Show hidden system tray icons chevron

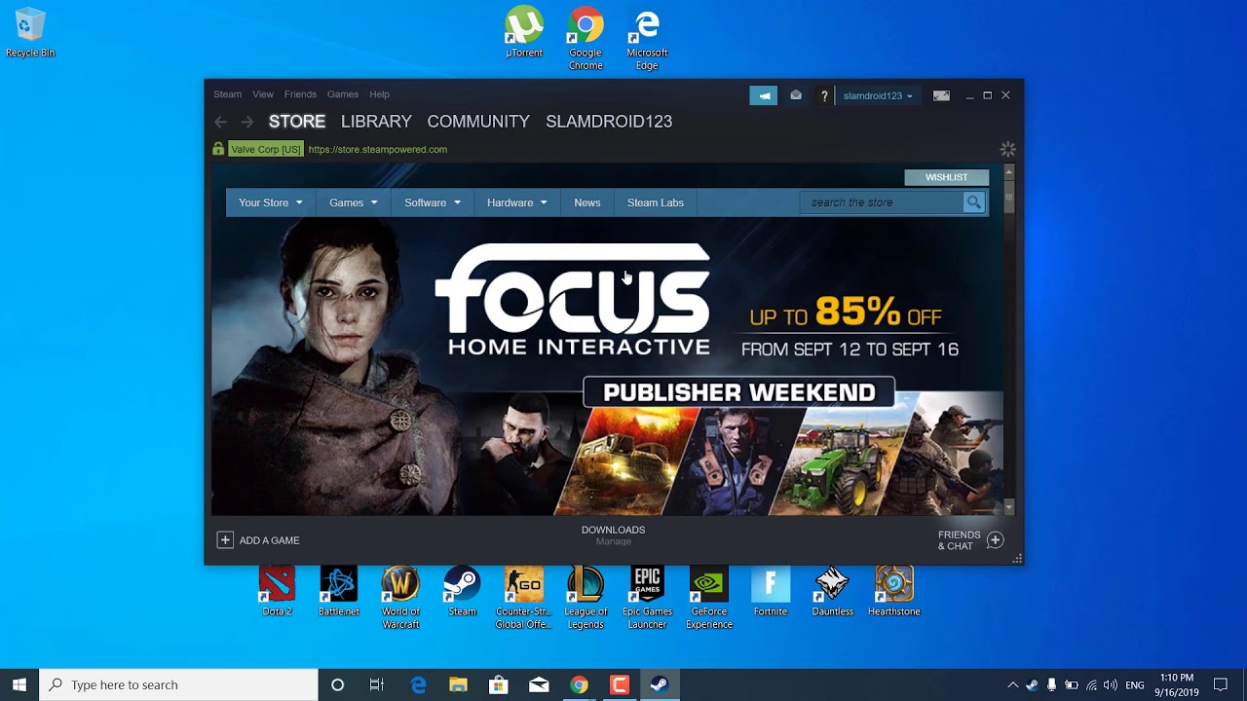coord(1013,684)
